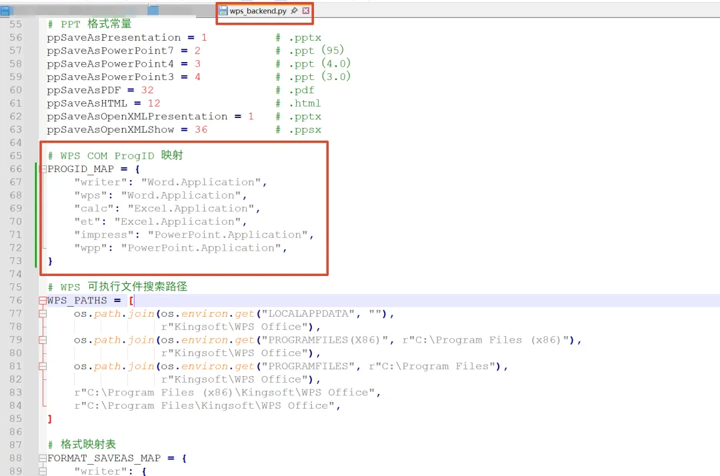Collapse the fold marker on the LOCALAPPDATA line
This screenshot has height=476, width=720.
click(43, 314)
